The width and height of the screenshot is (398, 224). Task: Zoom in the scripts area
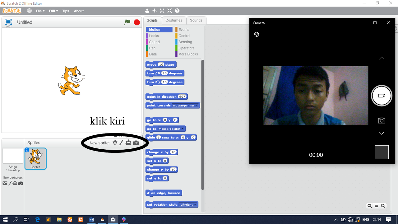coord(383,206)
